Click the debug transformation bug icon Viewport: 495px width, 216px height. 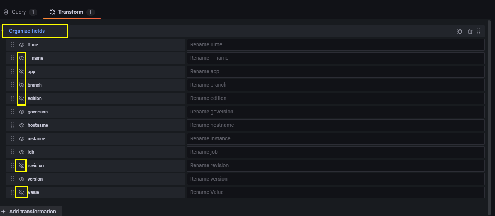460,31
